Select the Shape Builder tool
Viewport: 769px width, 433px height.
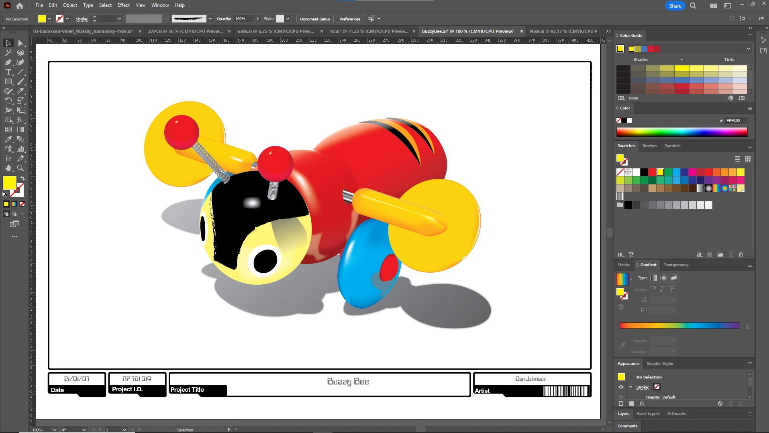8,120
